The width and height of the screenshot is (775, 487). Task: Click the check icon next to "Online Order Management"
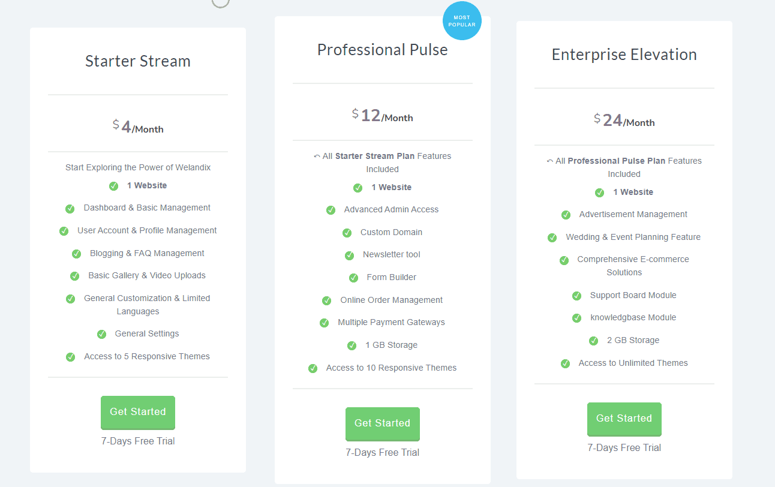tap(326, 300)
